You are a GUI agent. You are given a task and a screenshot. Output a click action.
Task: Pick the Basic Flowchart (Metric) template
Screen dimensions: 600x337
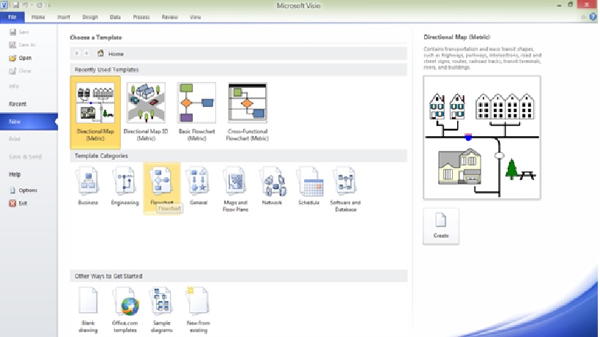point(196,112)
